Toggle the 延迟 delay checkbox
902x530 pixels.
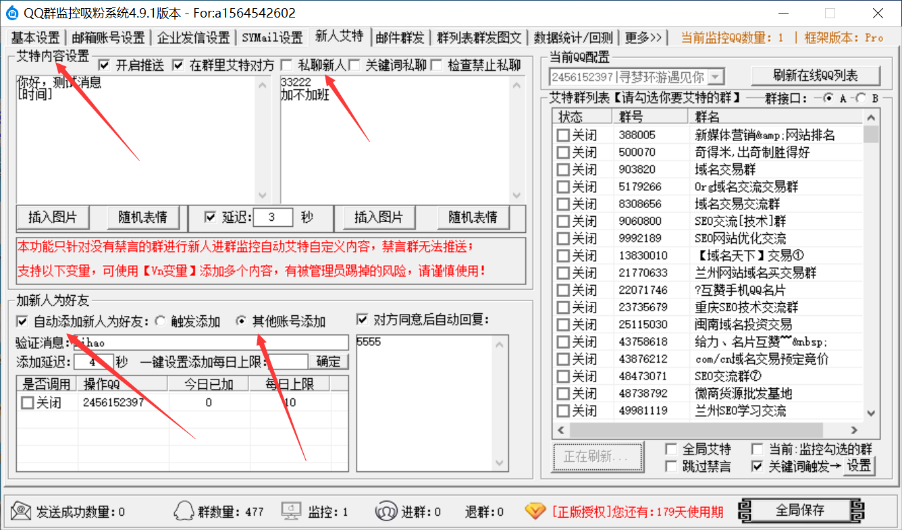coord(211,217)
